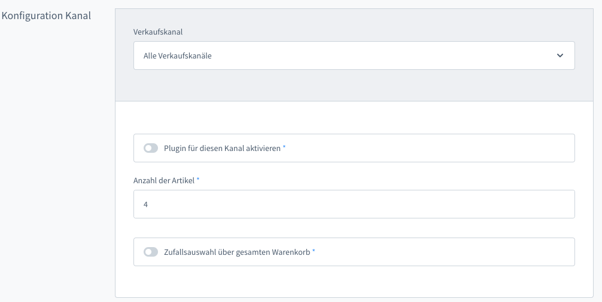Viewport: 602px width, 302px height.
Task: Click asterisk next to 'Plugin für diesen Kanal aktivieren'
Action: (284, 147)
